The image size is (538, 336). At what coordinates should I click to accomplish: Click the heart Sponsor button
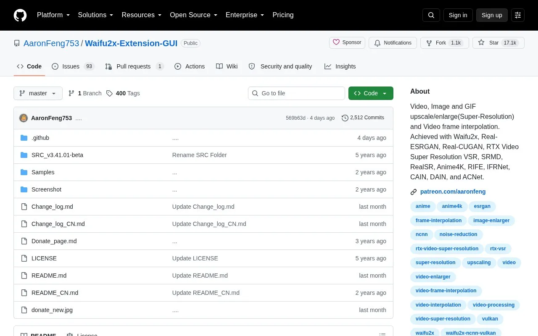tap(347, 43)
